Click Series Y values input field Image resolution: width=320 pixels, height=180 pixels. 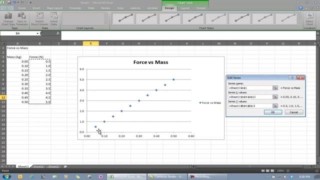click(250, 106)
